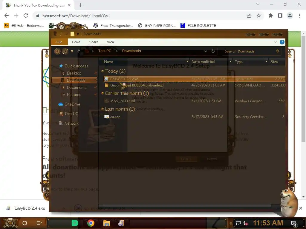306x229 pixels.
Task: Bookmark this page with the star
Action: 259,16
